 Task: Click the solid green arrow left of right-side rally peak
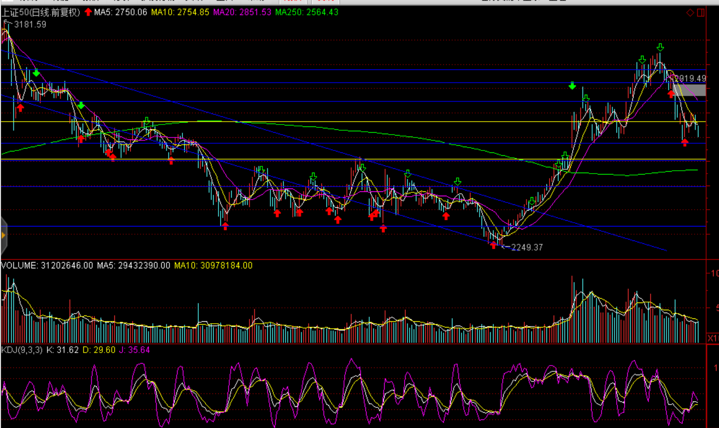(x=572, y=86)
